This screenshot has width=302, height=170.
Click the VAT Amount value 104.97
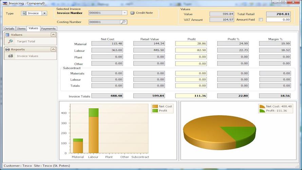(x=222, y=20)
